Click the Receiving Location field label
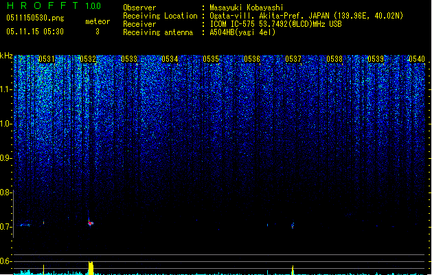432x275 pixels. [160, 16]
